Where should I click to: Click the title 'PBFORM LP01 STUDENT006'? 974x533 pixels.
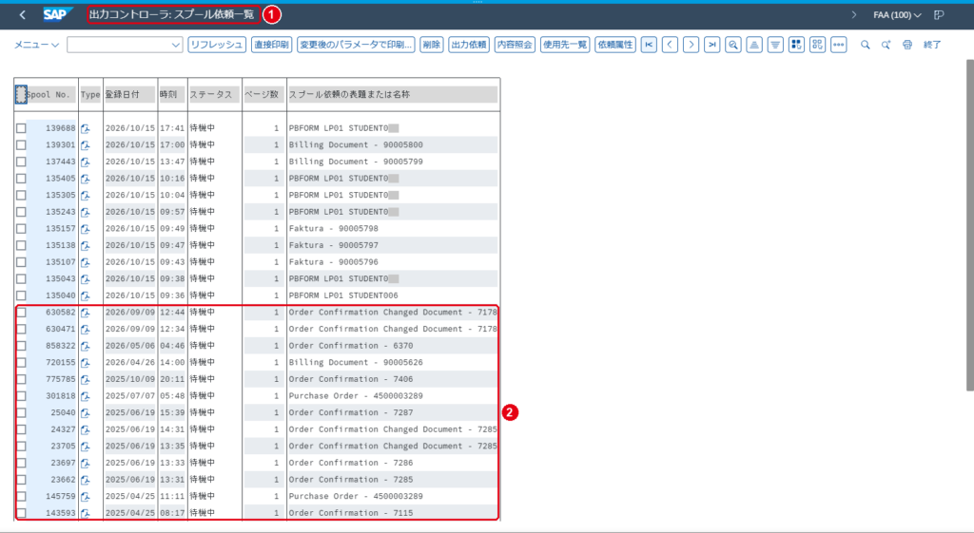(342, 295)
